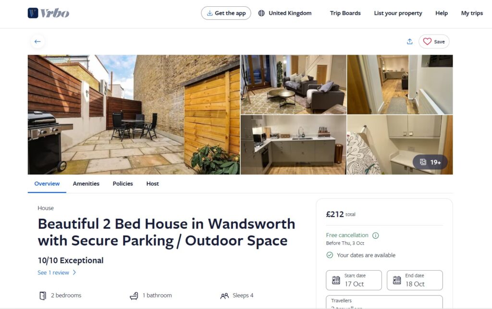Click the Get the app download button
This screenshot has width=492, height=309.
point(226,13)
